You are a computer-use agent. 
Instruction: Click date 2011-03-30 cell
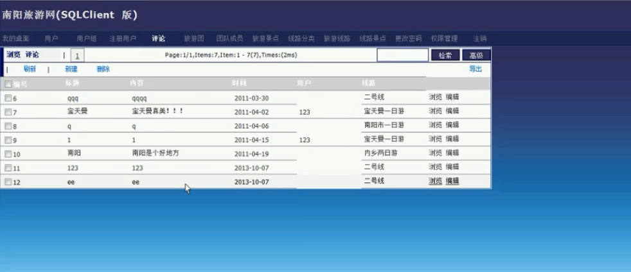coord(251,98)
